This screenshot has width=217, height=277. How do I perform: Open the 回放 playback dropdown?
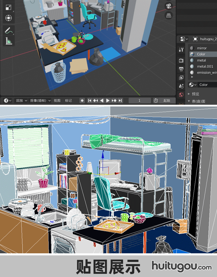tap(21, 100)
